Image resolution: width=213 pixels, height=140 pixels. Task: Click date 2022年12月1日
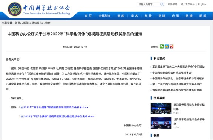[x=133, y=135]
